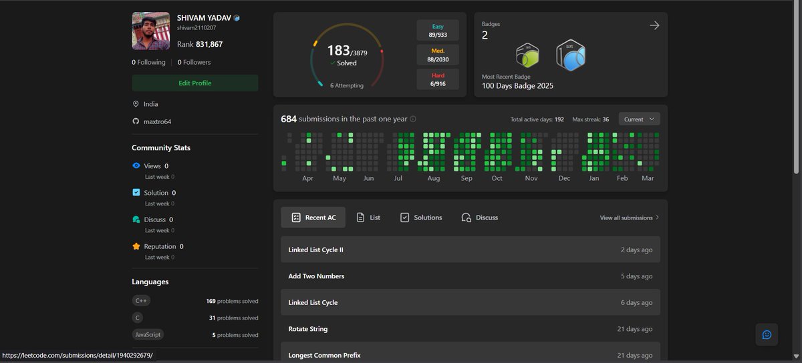Screen dimensions: 802x363
Task: Switch to the Solutions tab
Action: 421,218
